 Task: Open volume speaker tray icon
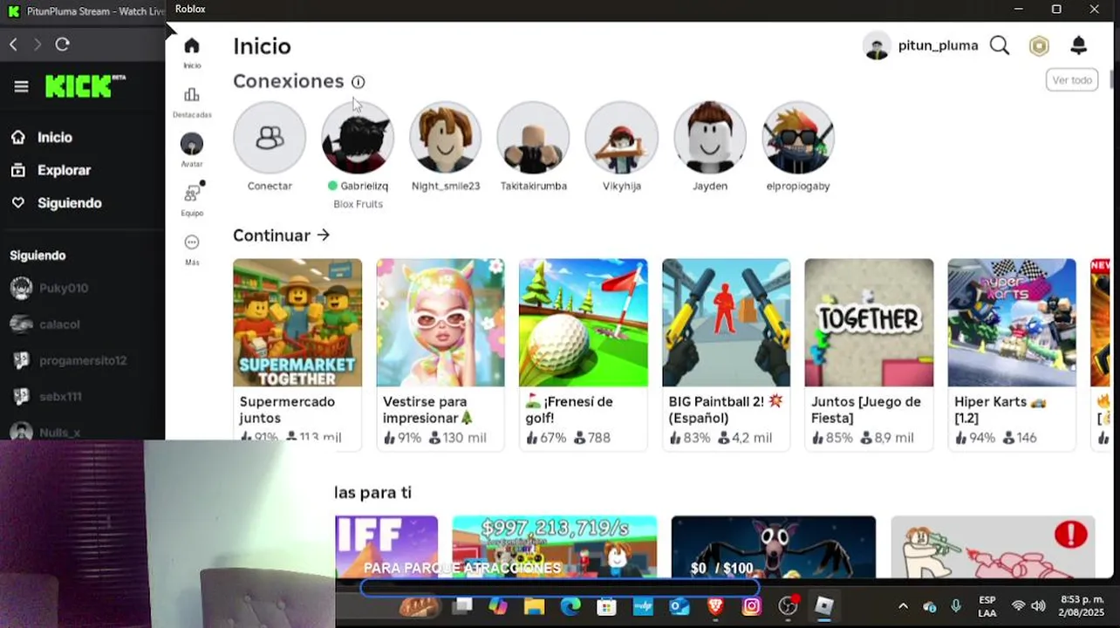[x=1038, y=606]
